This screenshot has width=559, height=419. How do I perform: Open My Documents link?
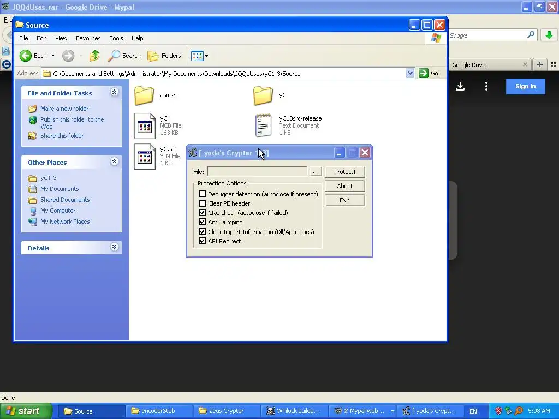click(60, 189)
